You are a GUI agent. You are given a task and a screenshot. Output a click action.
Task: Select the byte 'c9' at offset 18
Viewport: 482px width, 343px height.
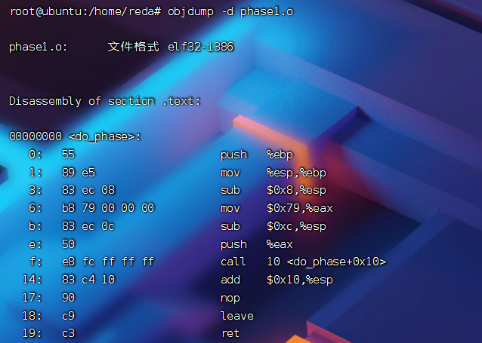click(x=69, y=316)
